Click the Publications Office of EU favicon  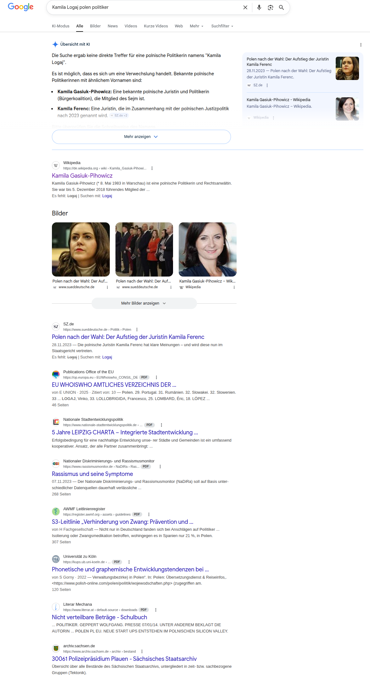[x=56, y=375]
